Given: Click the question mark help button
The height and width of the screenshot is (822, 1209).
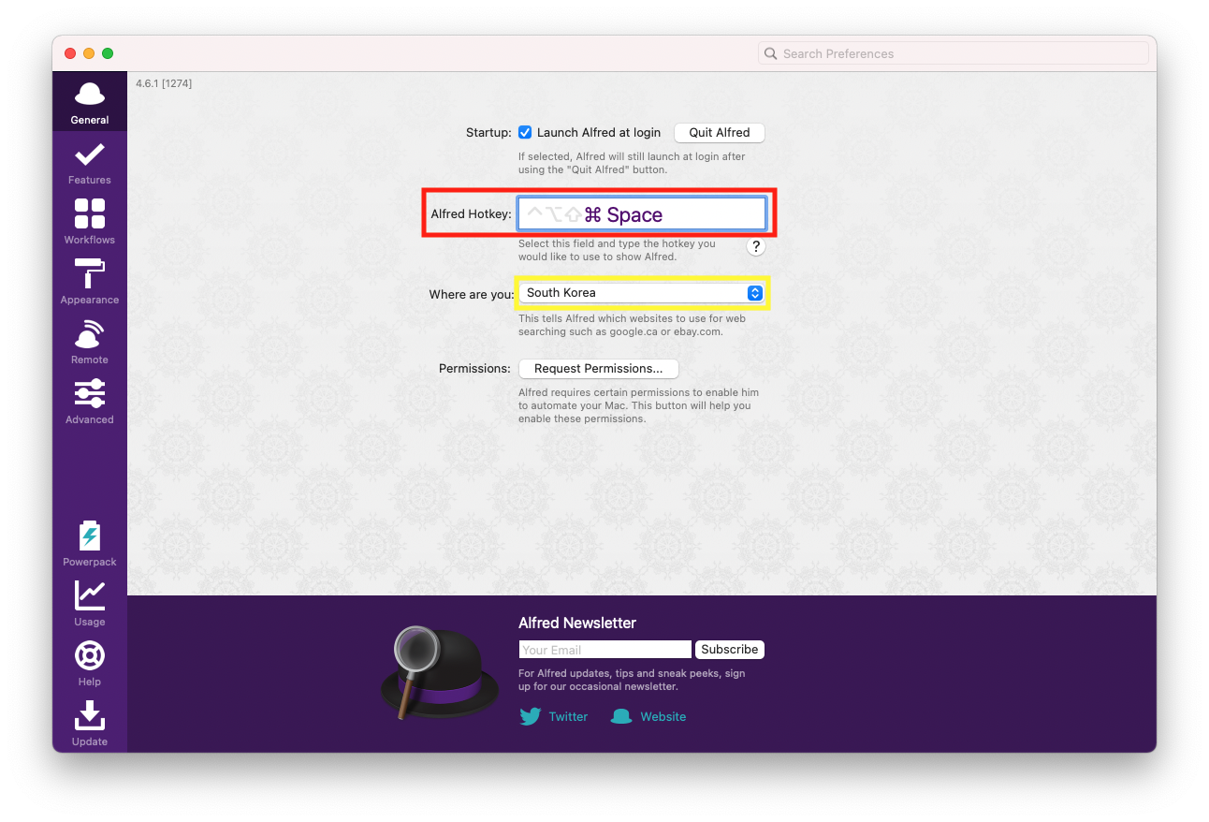Looking at the screenshot, I should (x=756, y=246).
